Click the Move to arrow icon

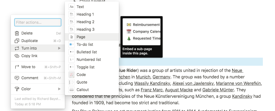pyautogui.click(x=17, y=67)
